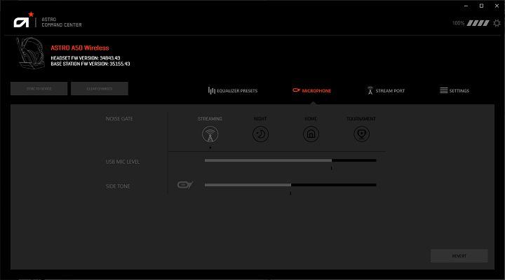Screen dimensions: 505x280
Task: Open the settings gear icon
Action: coord(497,23)
